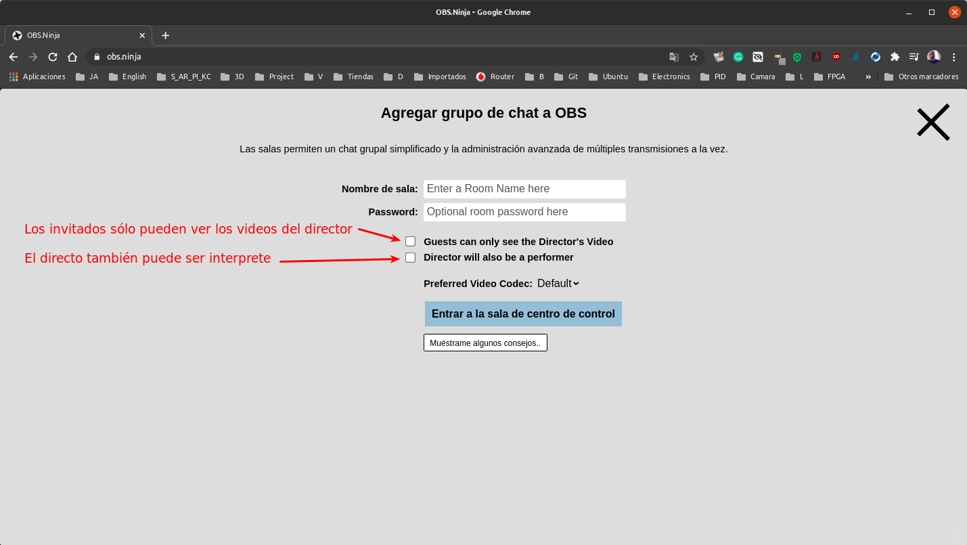Image resolution: width=967 pixels, height=545 pixels.
Task: Open the Chrome profile avatar
Action: (934, 57)
